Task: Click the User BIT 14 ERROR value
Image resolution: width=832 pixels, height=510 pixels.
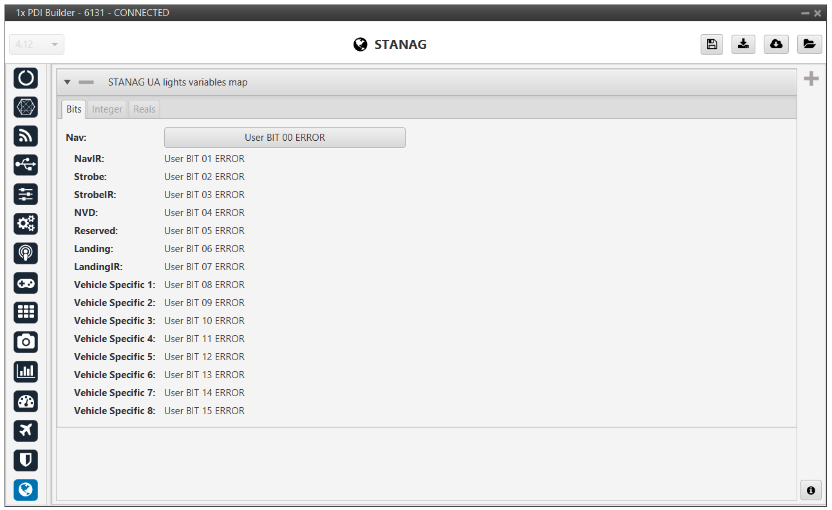Action: tap(204, 393)
